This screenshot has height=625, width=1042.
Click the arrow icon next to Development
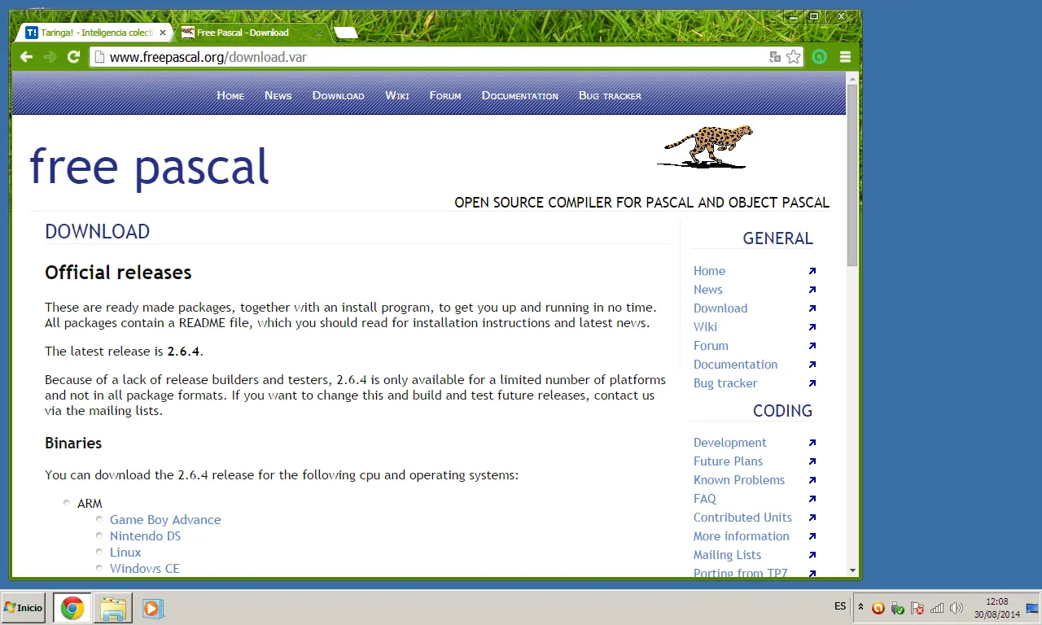tap(812, 443)
